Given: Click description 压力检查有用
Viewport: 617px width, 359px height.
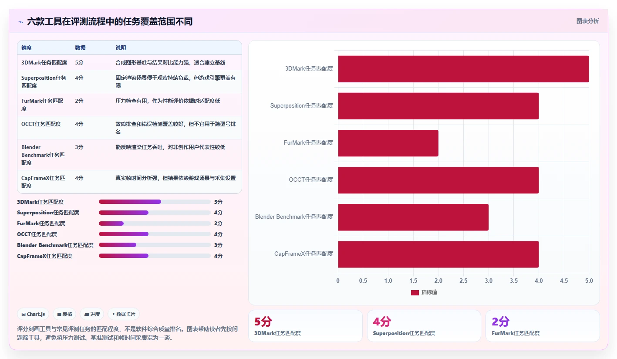Looking at the screenshot, I should tap(168, 101).
